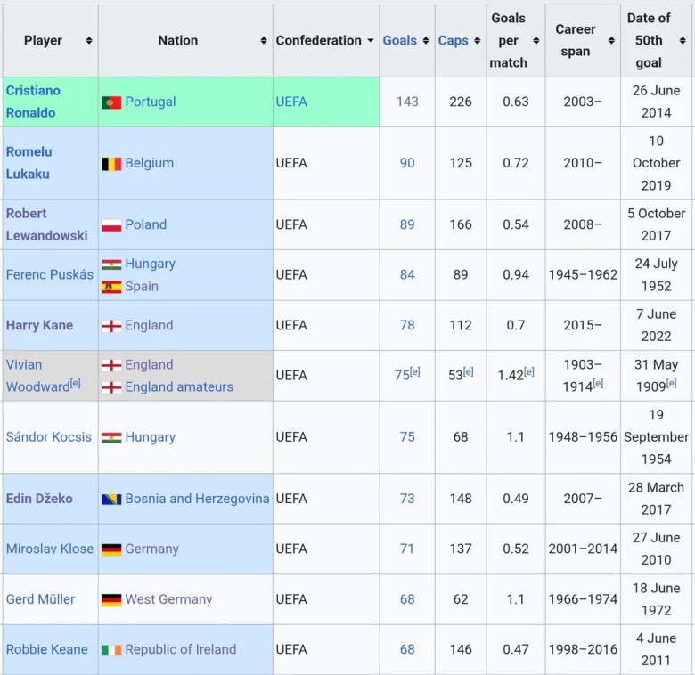Open the Goals column header link
The image size is (695, 675).
(400, 41)
